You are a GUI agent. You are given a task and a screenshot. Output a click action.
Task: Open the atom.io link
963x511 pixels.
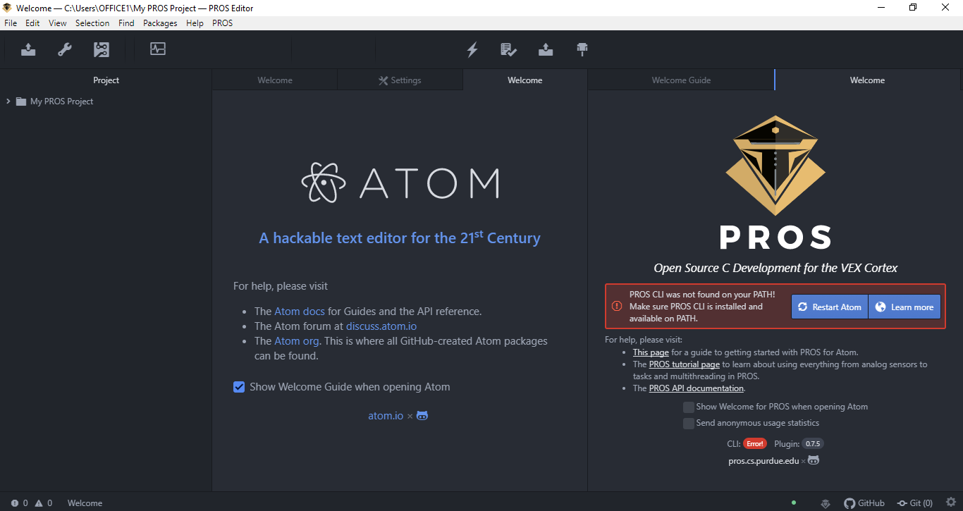point(386,416)
